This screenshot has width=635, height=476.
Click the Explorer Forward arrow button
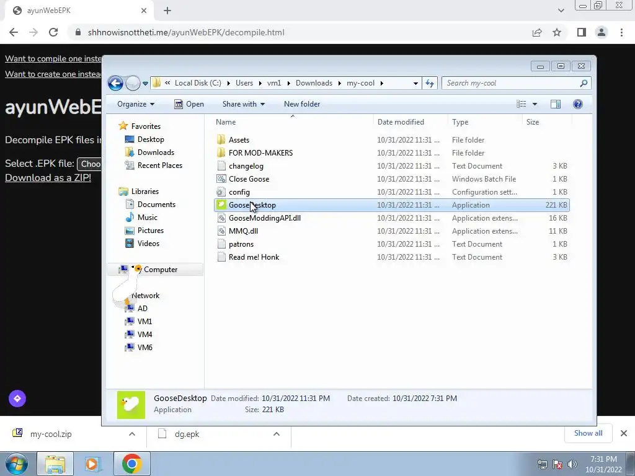point(133,84)
